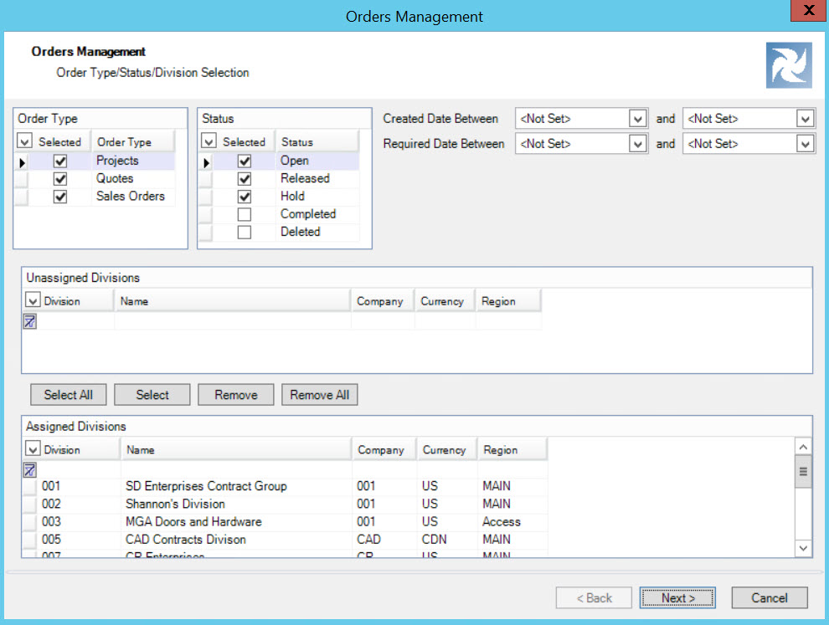Open the Required Date end dropdown

(806, 144)
